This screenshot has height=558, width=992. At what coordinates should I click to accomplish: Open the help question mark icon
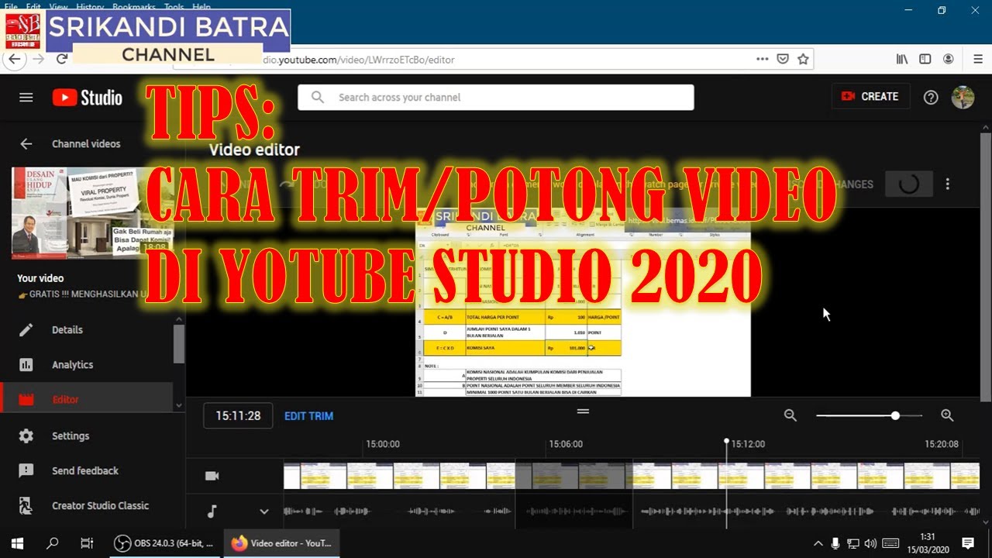(931, 98)
